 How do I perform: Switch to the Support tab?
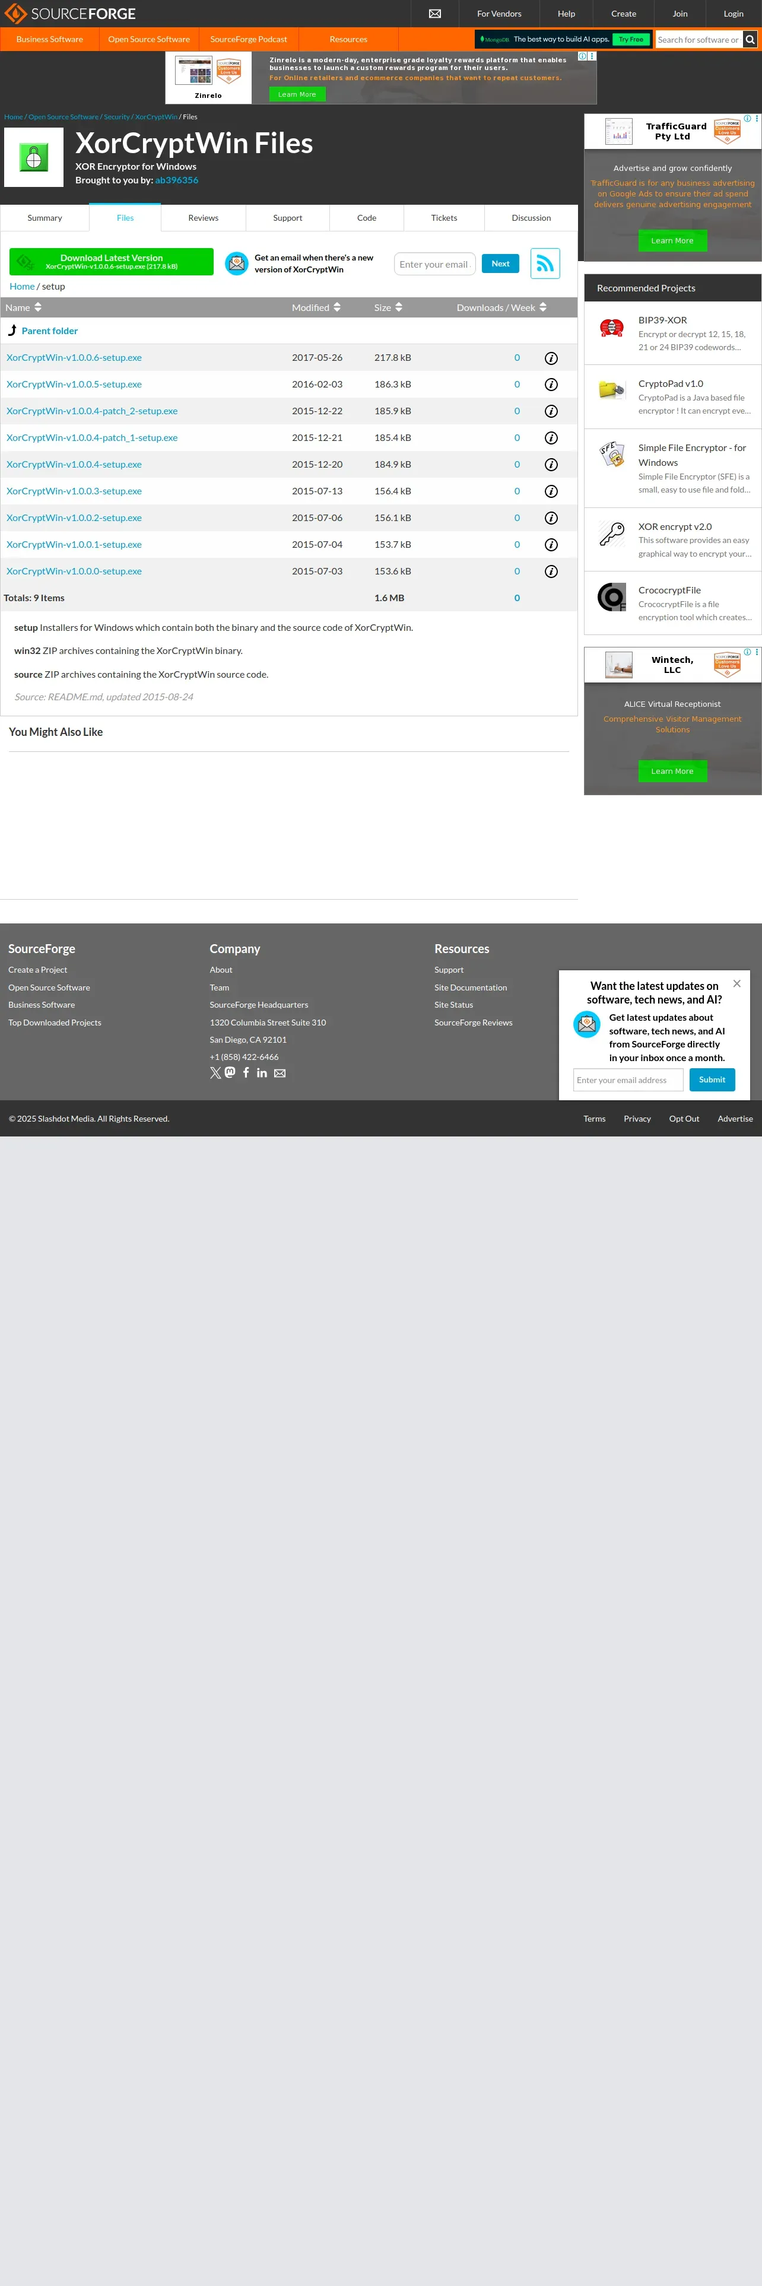click(287, 217)
